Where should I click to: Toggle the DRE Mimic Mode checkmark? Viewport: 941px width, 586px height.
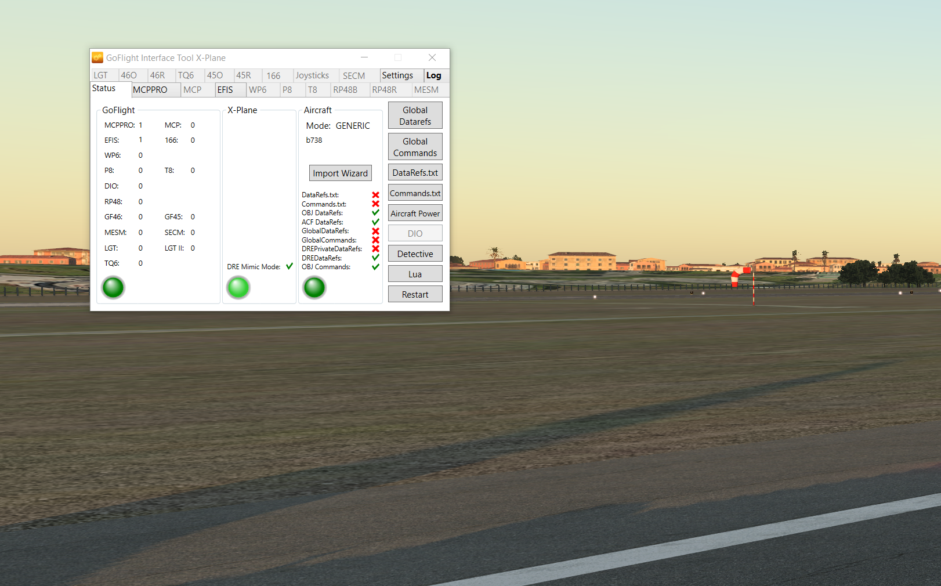(289, 266)
